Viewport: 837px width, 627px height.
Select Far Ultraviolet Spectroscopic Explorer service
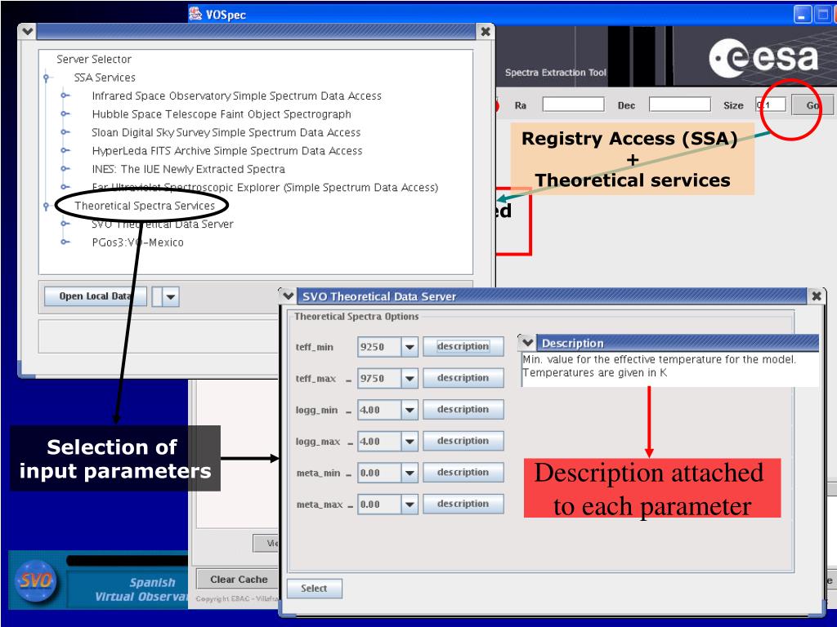(x=265, y=187)
